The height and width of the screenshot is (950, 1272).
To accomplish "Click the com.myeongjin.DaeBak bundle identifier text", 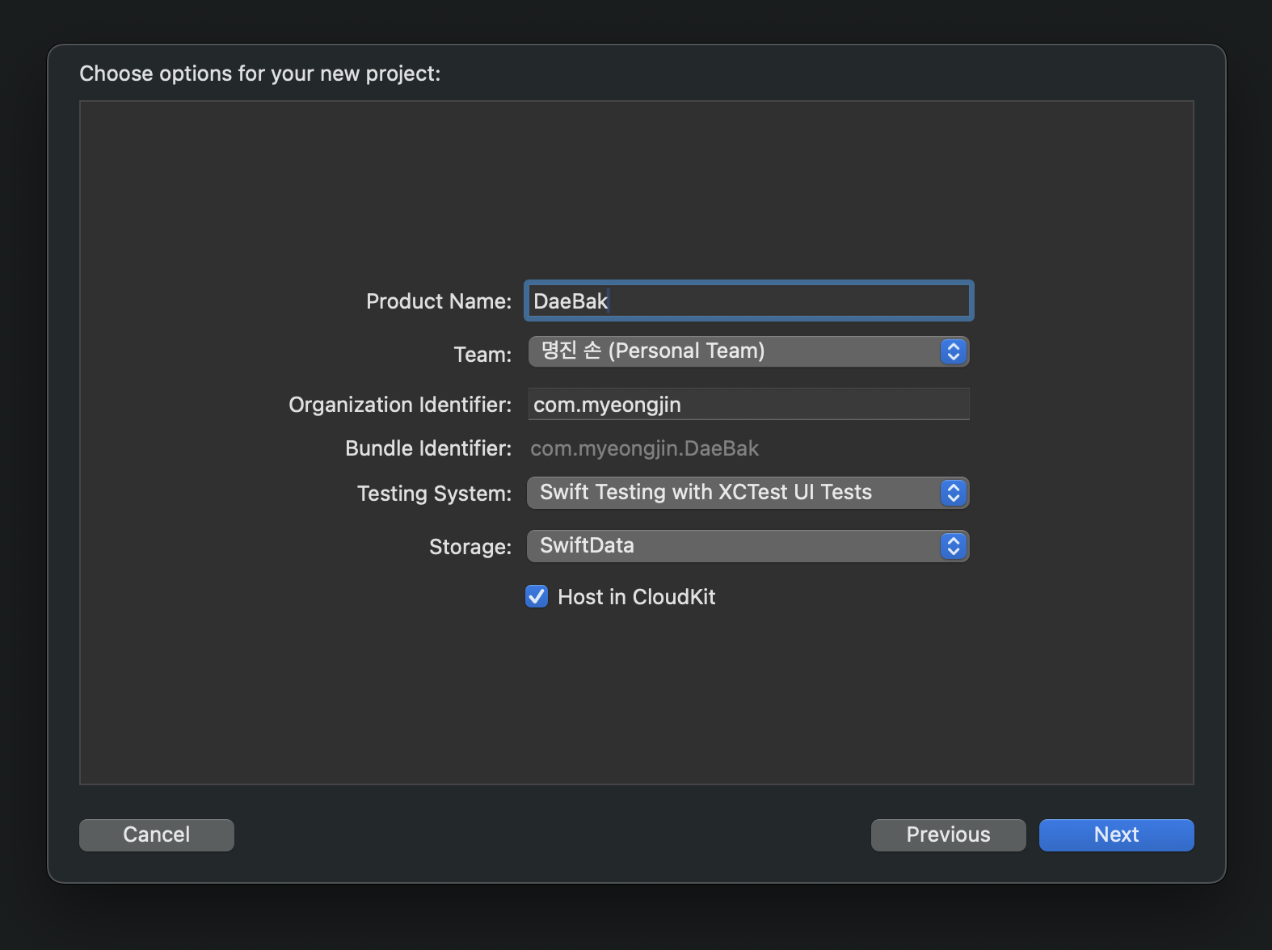I will [645, 448].
